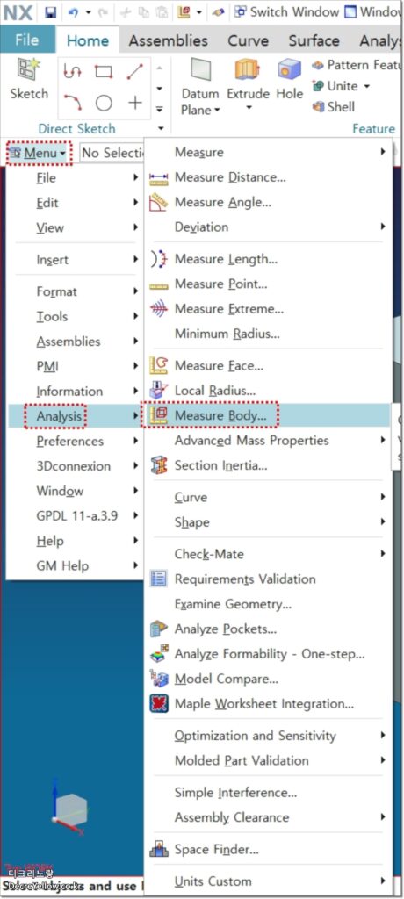
Task: Open the File ribbon tab
Action: tap(27, 40)
